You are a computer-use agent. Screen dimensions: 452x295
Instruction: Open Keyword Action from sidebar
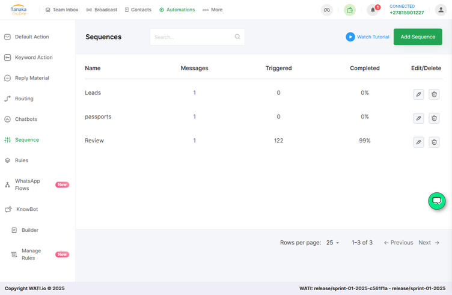[34, 58]
